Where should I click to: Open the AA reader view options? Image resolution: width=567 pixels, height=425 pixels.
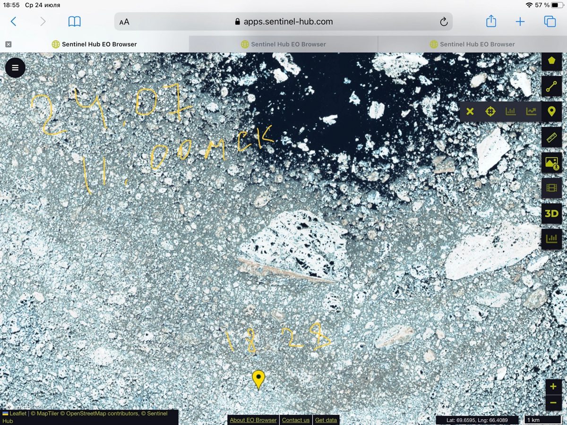click(x=124, y=22)
